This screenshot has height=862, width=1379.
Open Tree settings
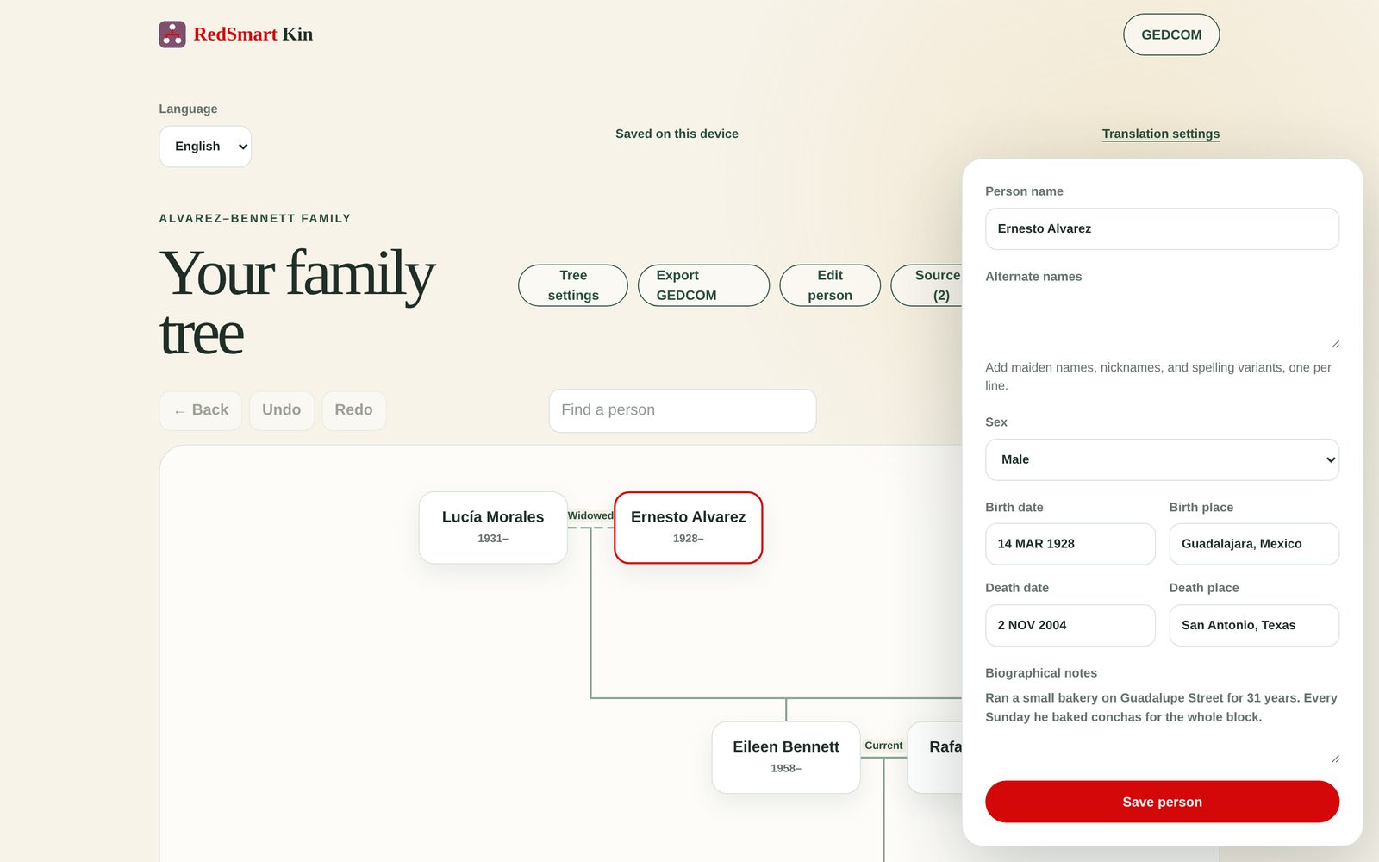573,285
